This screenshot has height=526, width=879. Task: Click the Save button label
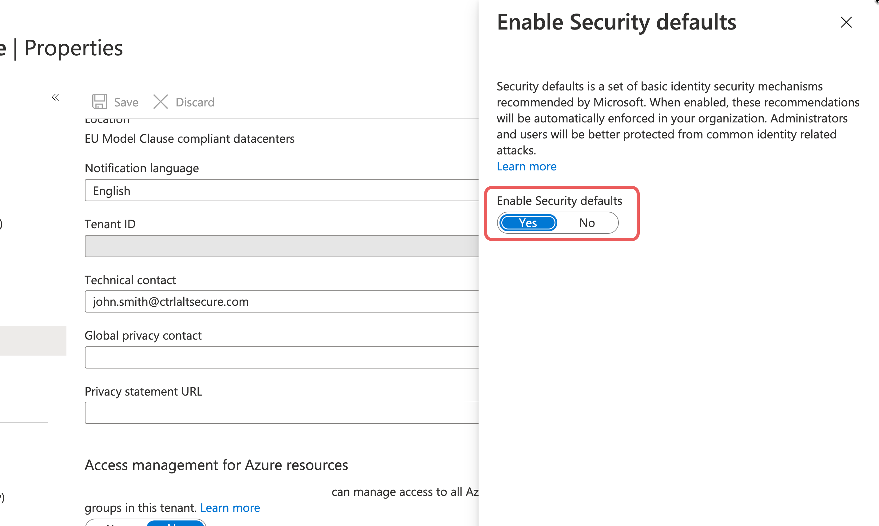pyautogui.click(x=126, y=102)
